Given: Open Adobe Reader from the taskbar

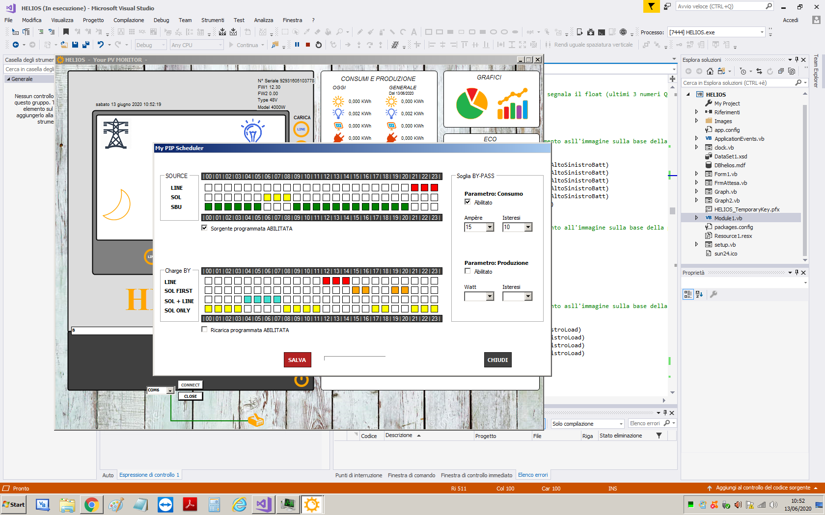Looking at the screenshot, I should coord(190,505).
